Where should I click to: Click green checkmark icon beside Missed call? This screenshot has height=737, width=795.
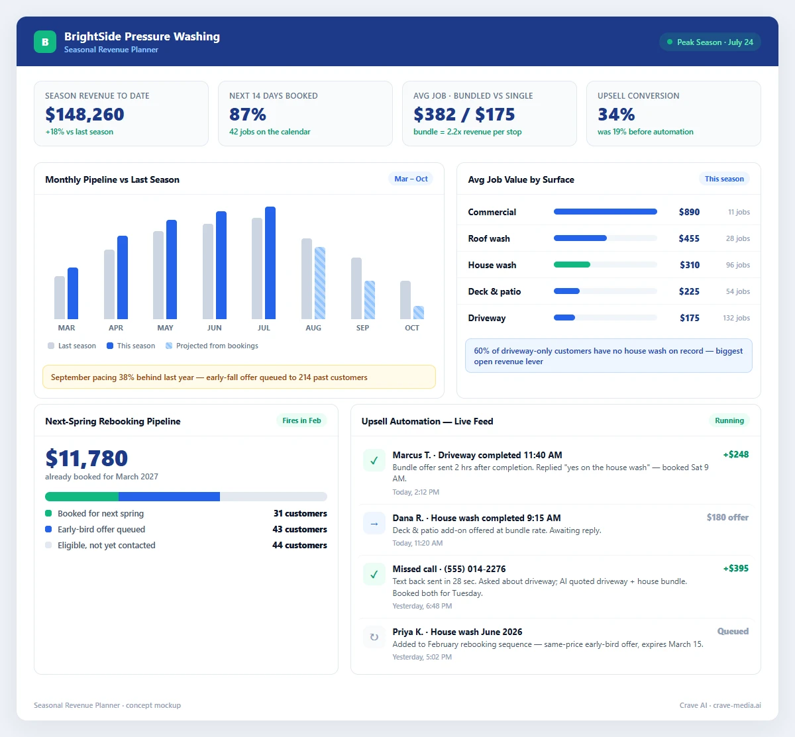tap(374, 574)
